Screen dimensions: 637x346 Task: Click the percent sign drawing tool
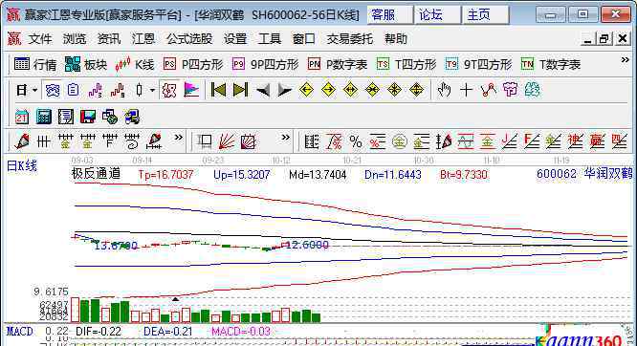356,141
